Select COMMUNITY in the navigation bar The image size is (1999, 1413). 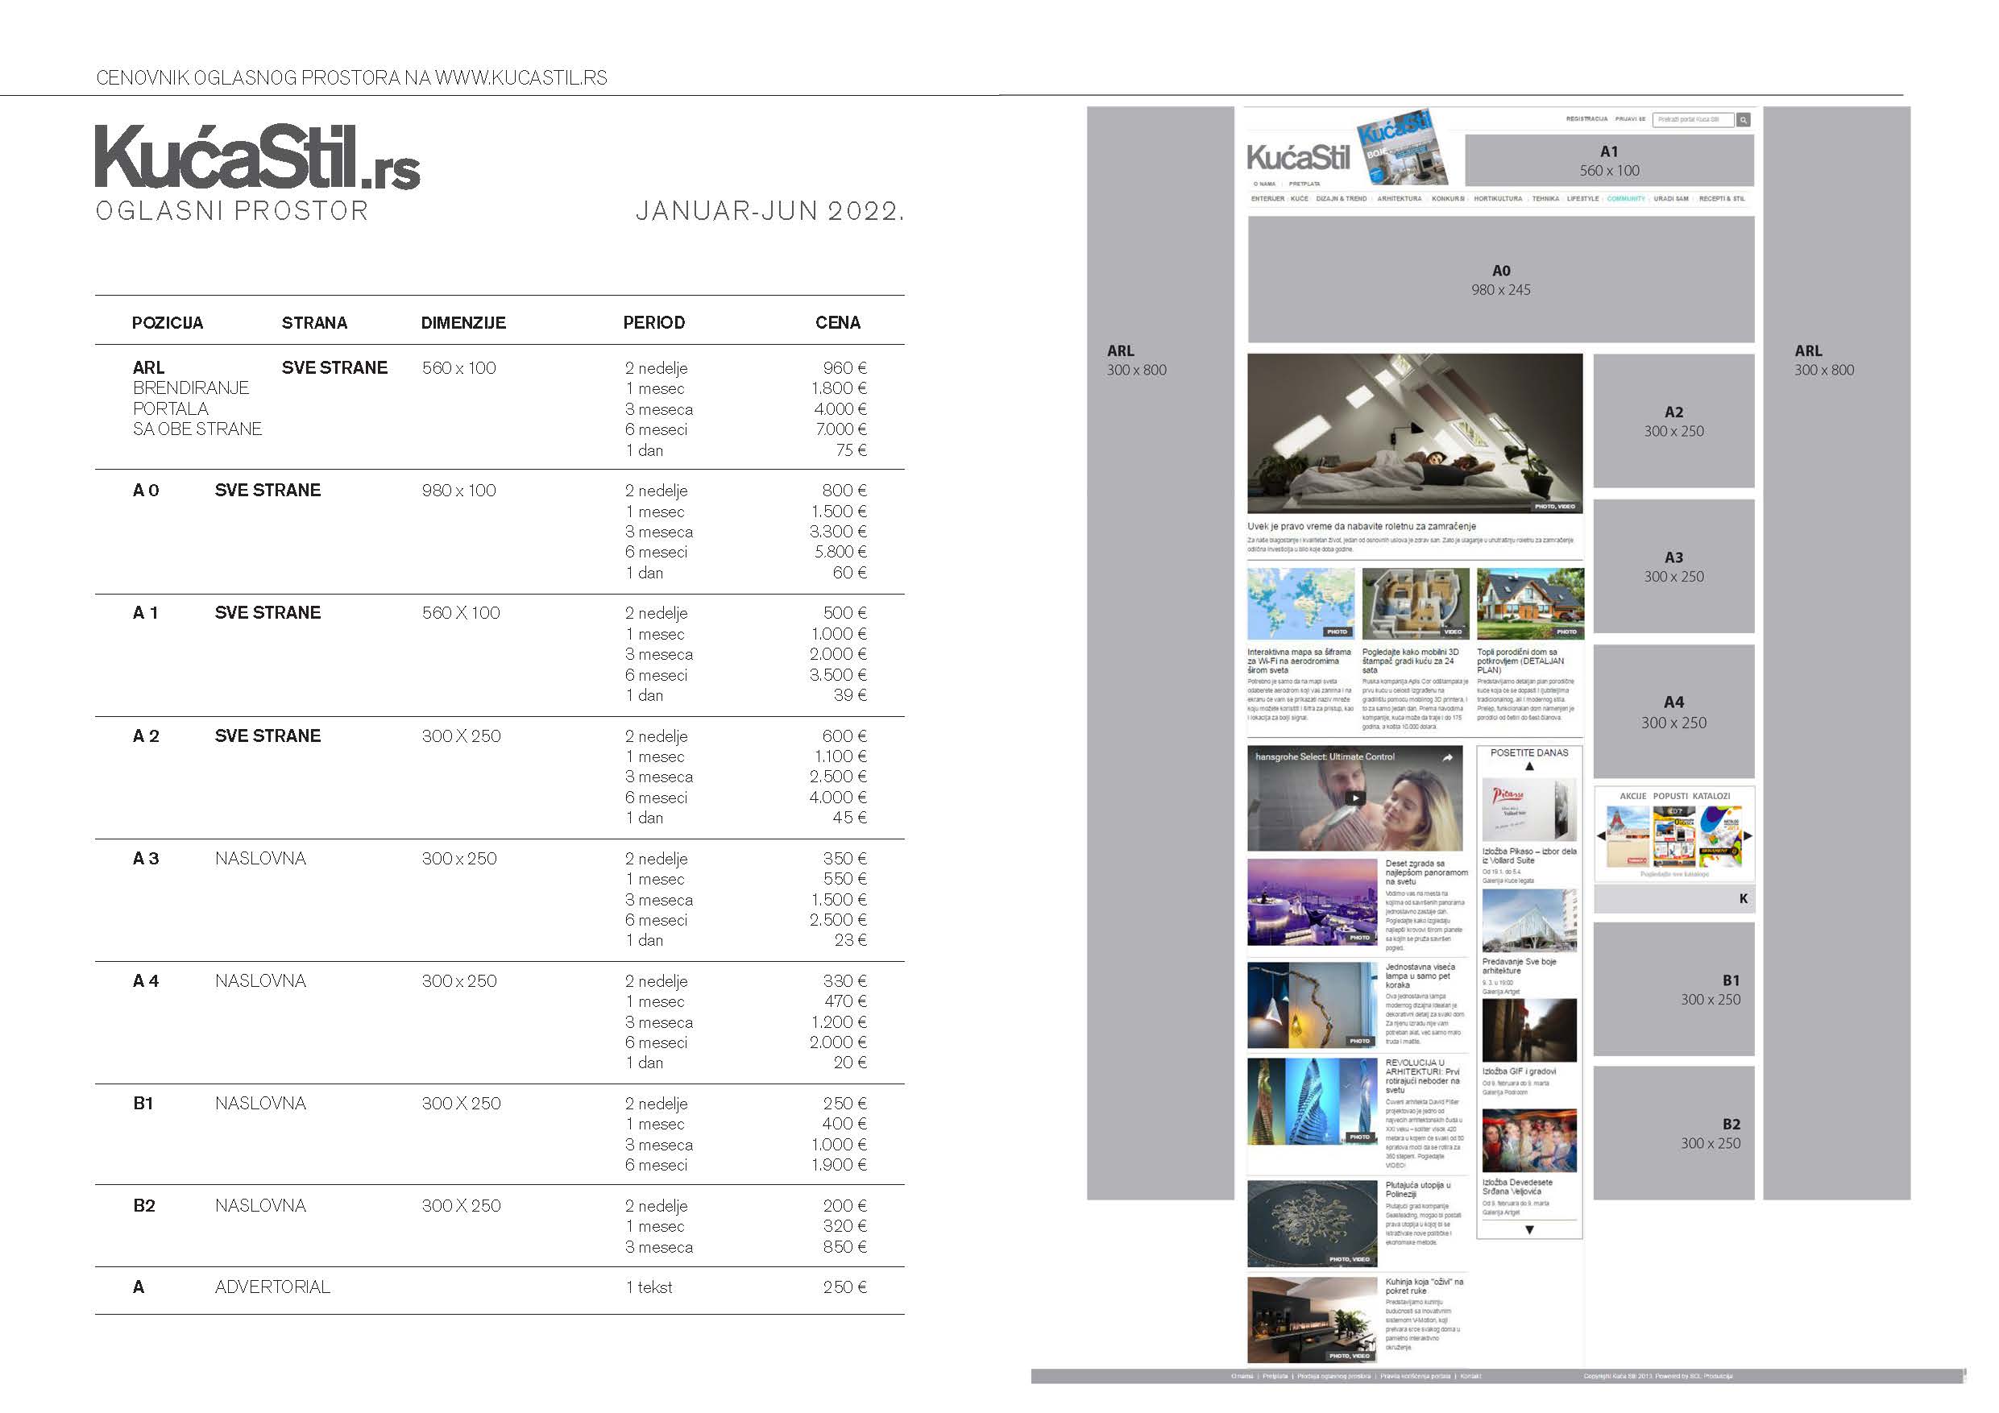coord(1625,199)
